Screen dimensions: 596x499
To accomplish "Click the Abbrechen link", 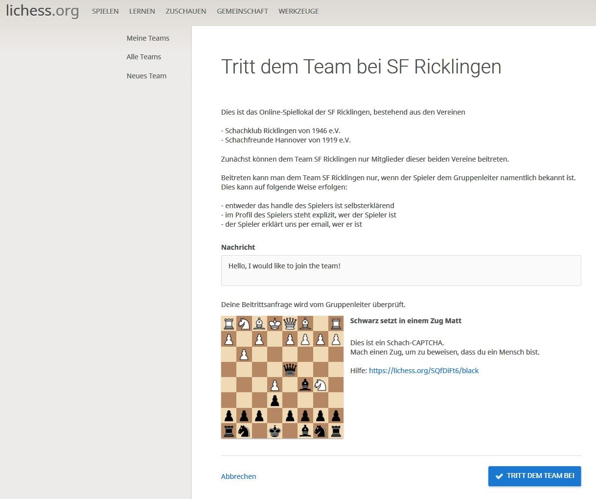I will pos(238,476).
